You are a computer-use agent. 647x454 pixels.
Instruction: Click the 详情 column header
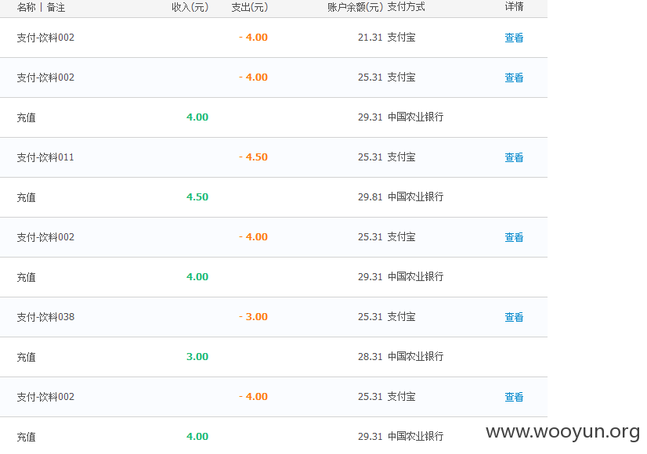coord(514,6)
